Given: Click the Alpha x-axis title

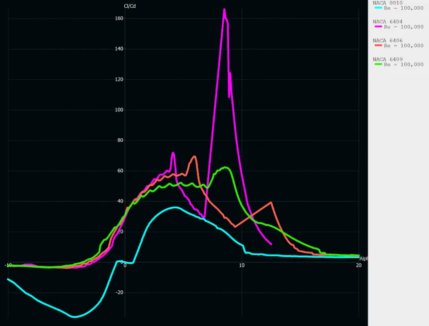Looking at the screenshot, I should click(x=364, y=259).
